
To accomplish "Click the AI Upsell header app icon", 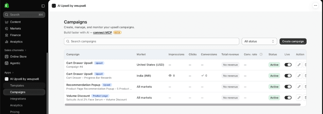I will tap(54, 6).
